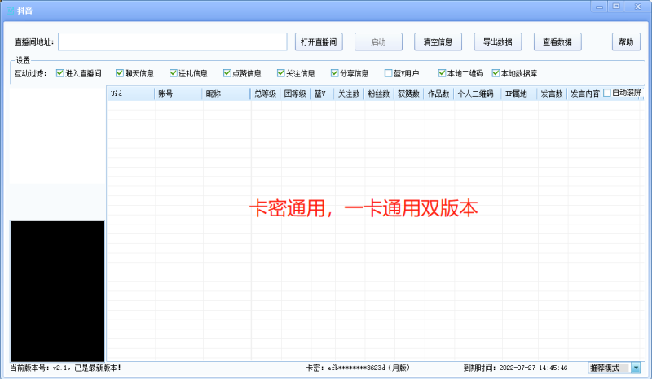Click the 总等级 column header
The width and height of the screenshot is (652, 379).
(265, 94)
